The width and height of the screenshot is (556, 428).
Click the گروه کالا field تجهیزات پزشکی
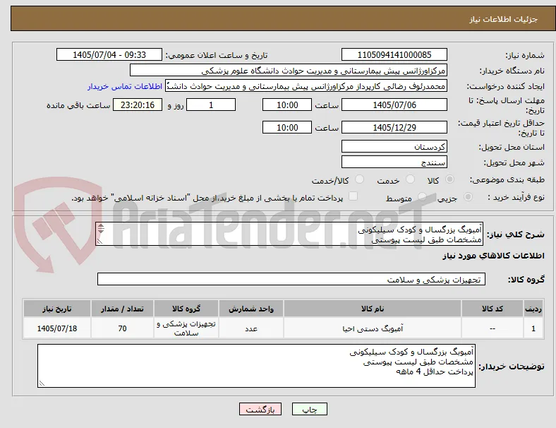(291, 279)
